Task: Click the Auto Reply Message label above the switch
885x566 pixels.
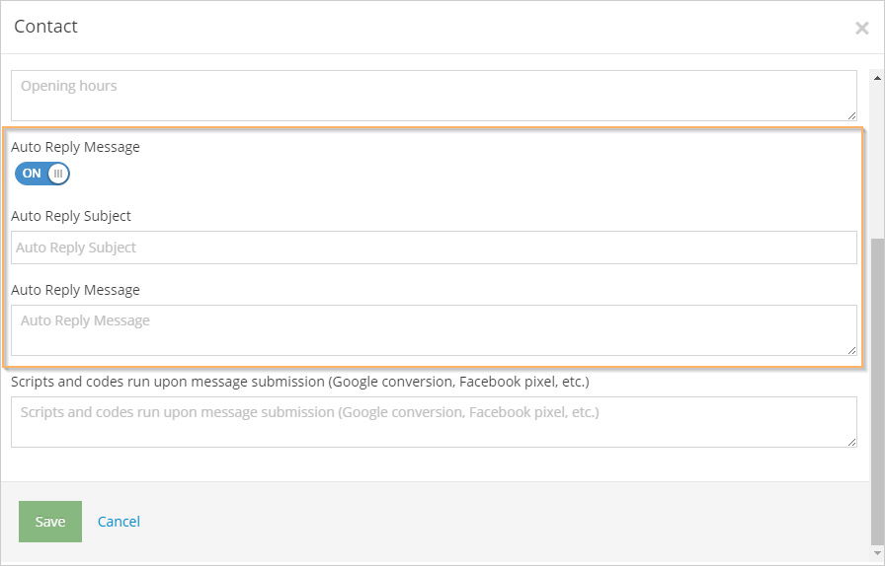Action: coord(76,147)
